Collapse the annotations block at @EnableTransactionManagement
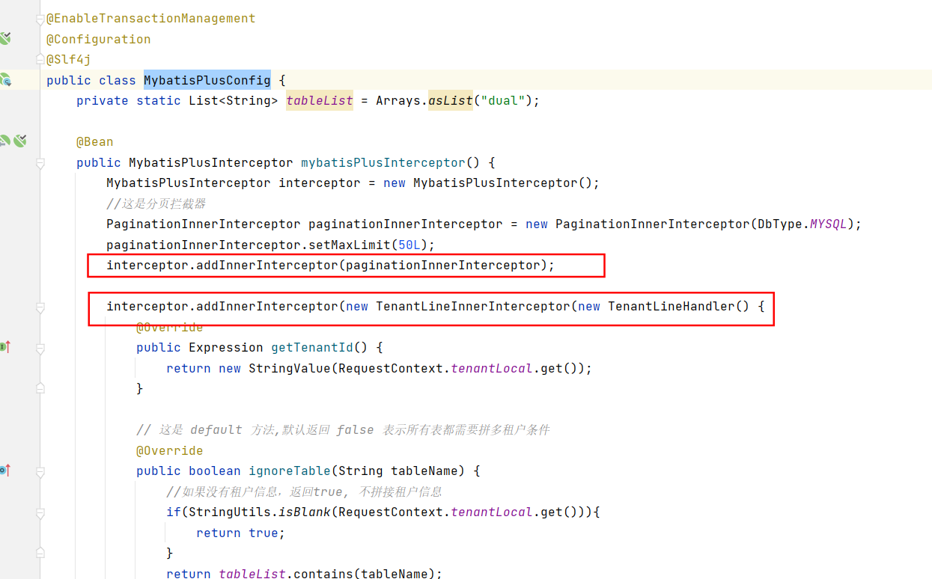932x579 pixels. [x=40, y=19]
